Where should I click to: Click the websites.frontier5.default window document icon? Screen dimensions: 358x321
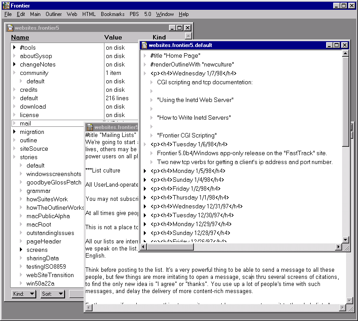pos(144,45)
